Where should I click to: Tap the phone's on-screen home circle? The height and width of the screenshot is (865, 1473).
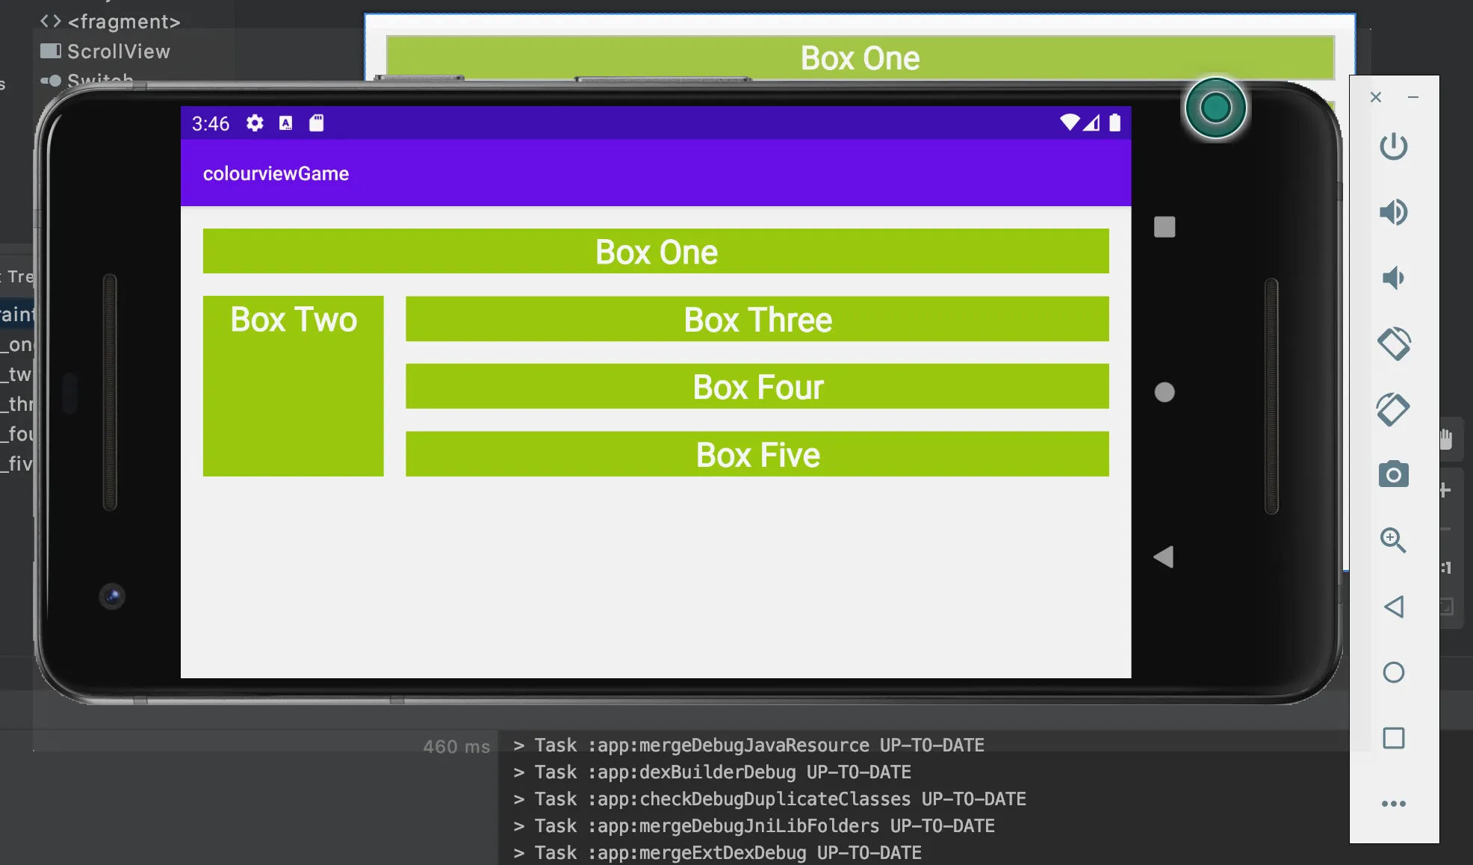click(x=1165, y=392)
